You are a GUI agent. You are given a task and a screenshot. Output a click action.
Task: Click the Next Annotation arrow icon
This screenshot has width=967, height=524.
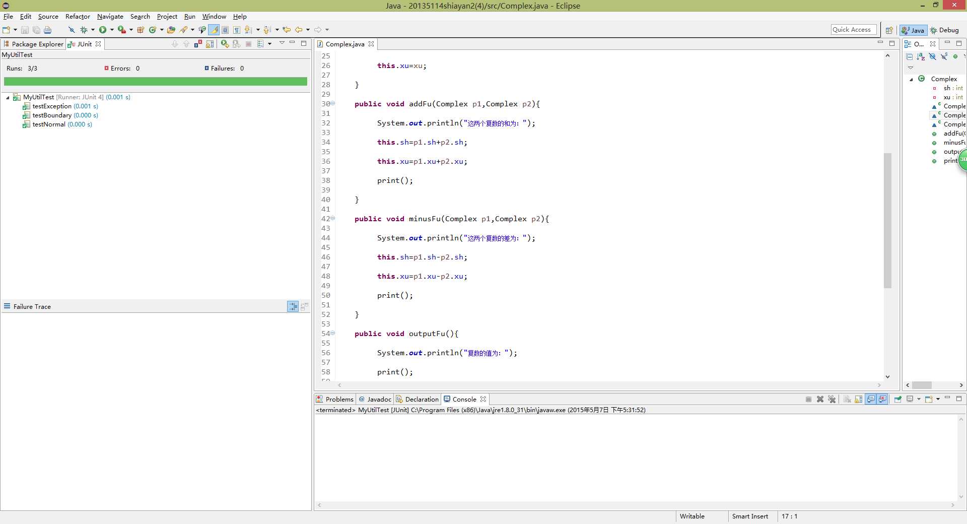tap(248, 30)
